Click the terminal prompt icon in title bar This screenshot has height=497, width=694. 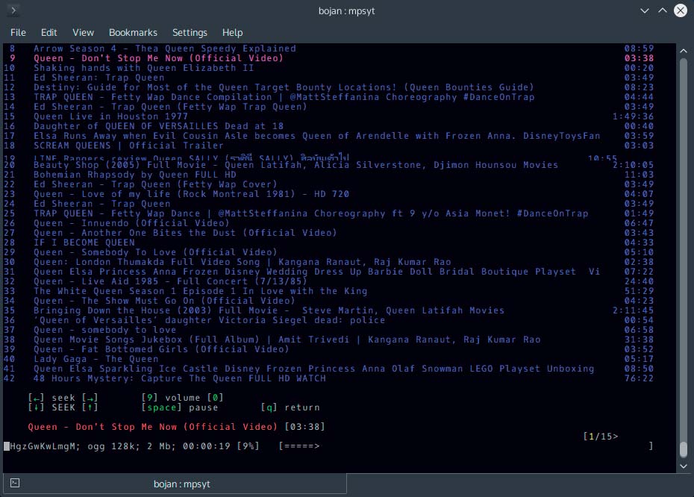point(13,10)
